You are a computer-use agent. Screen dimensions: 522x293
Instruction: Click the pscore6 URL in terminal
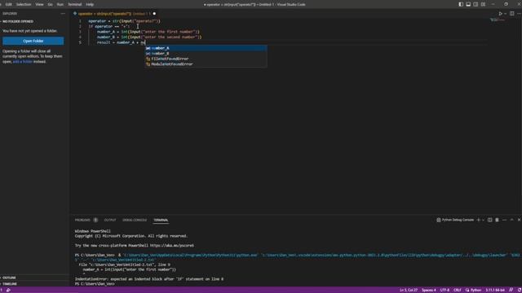pyautogui.click(x=172, y=246)
